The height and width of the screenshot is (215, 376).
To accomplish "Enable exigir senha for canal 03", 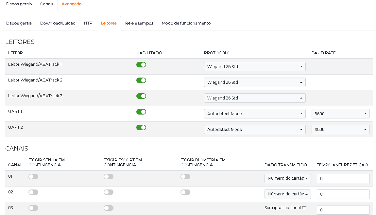I will [x=33, y=208].
